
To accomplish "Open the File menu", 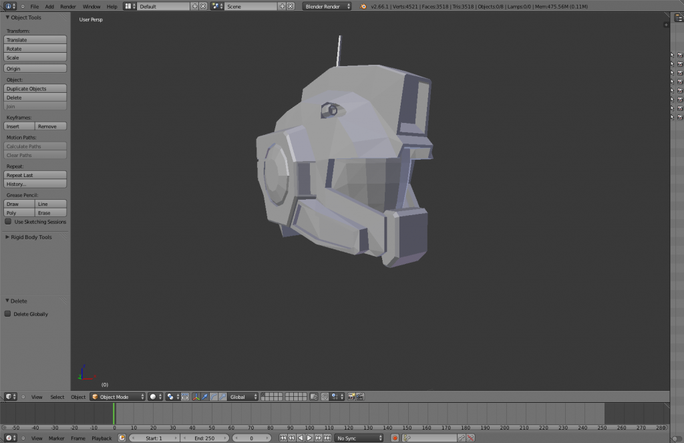I will (x=35, y=7).
